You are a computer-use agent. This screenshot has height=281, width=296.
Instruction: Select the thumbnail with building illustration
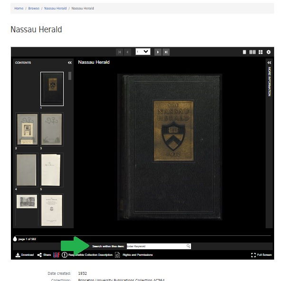(27, 202)
